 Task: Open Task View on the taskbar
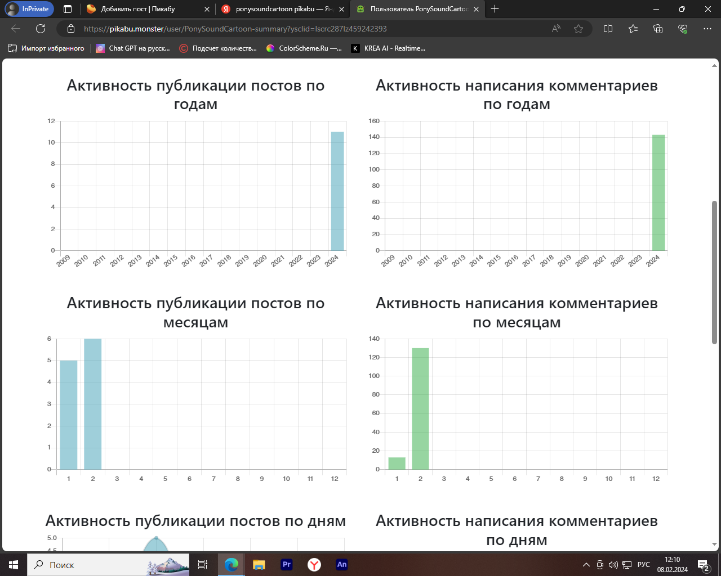coord(203,565)
